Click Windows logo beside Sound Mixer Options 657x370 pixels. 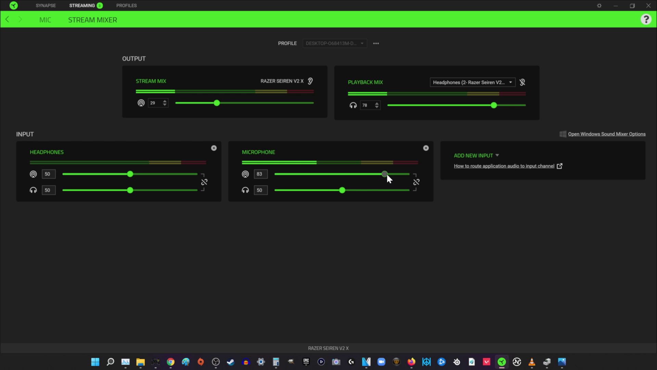(x=563, y=134)
